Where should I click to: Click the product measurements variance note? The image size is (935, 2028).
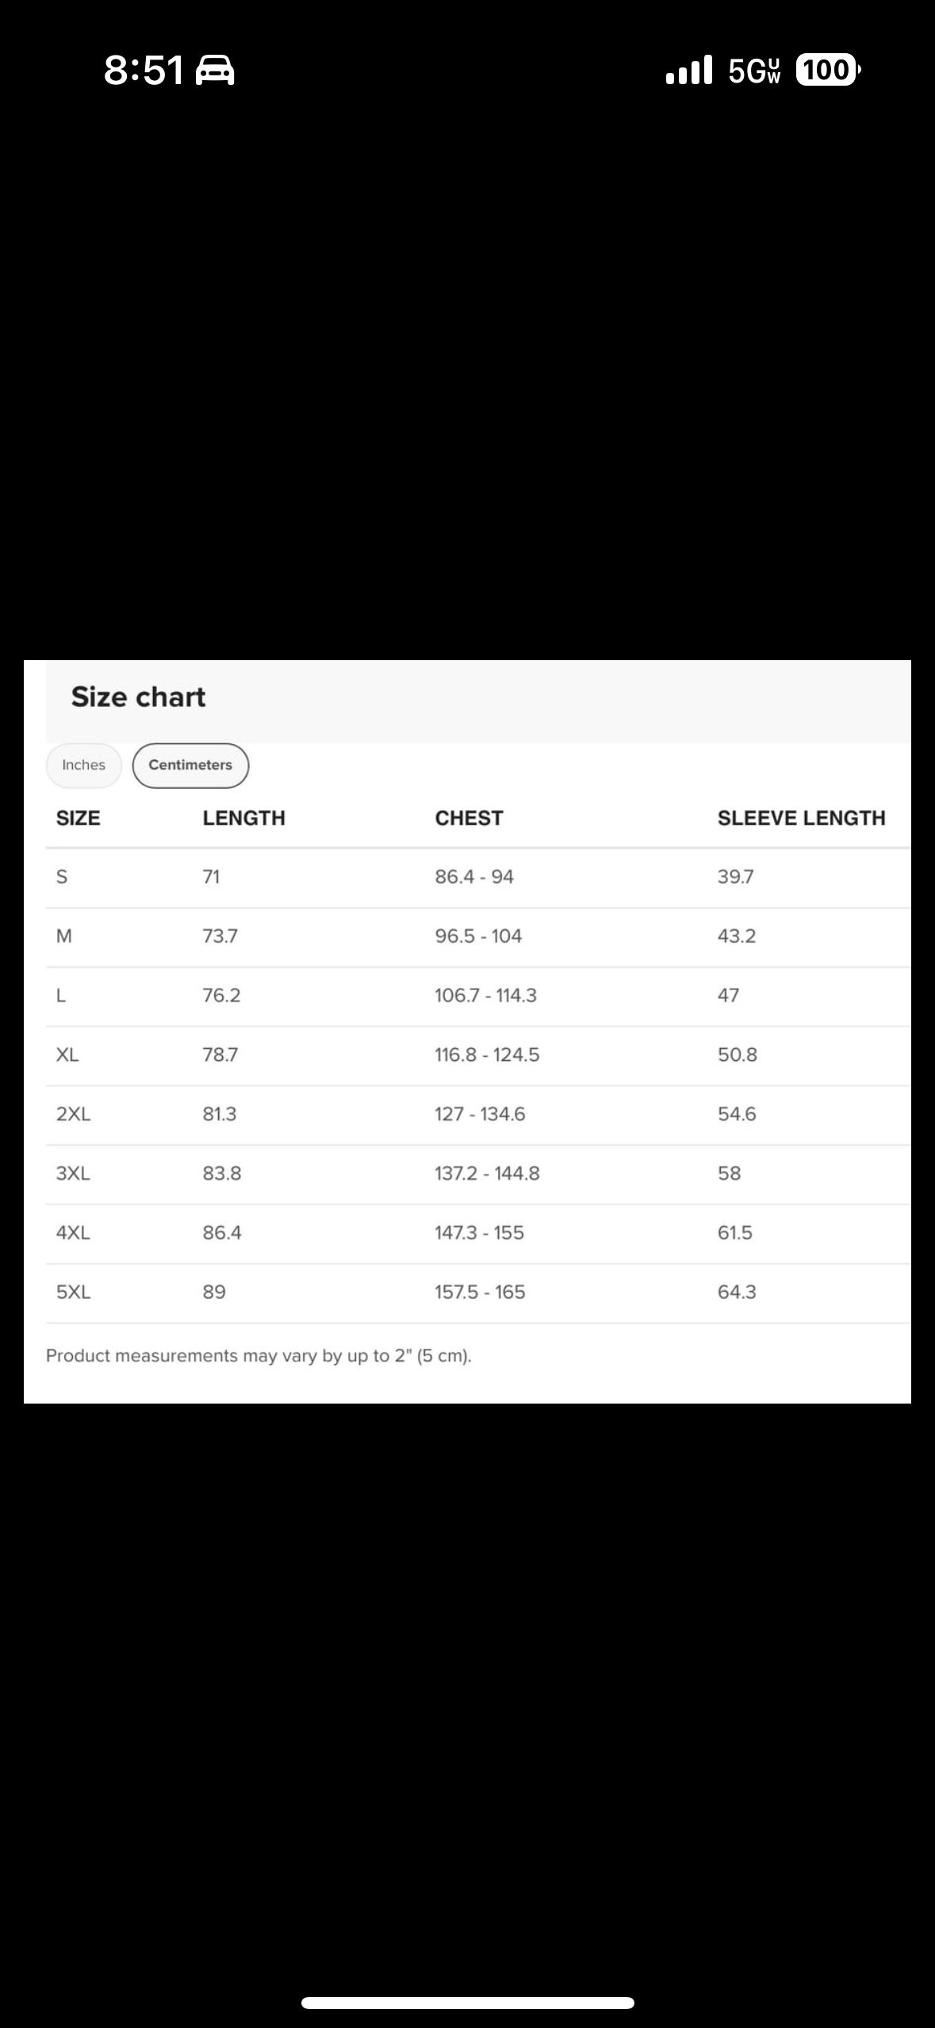tap(259, 1355)
